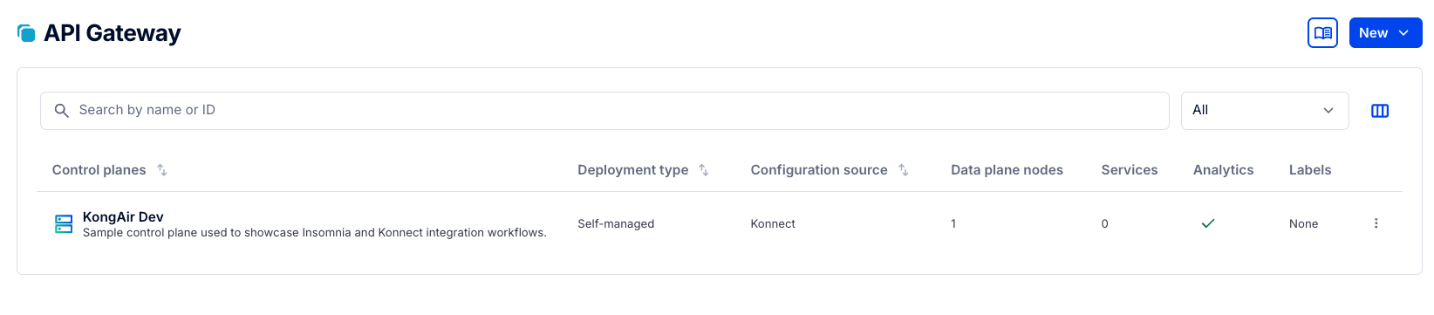Click the Services column header
This screenshot has width=1434, height=315.
(1130, 170)
